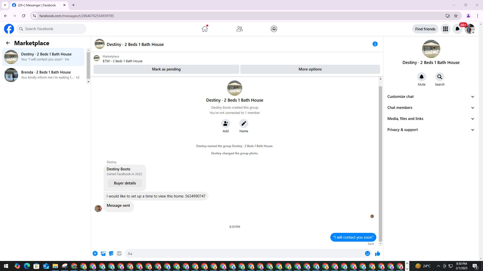Screen dimensions: 483x271
Task: Mute this conversation with bell icon
Action: click(x=421, y=77)
